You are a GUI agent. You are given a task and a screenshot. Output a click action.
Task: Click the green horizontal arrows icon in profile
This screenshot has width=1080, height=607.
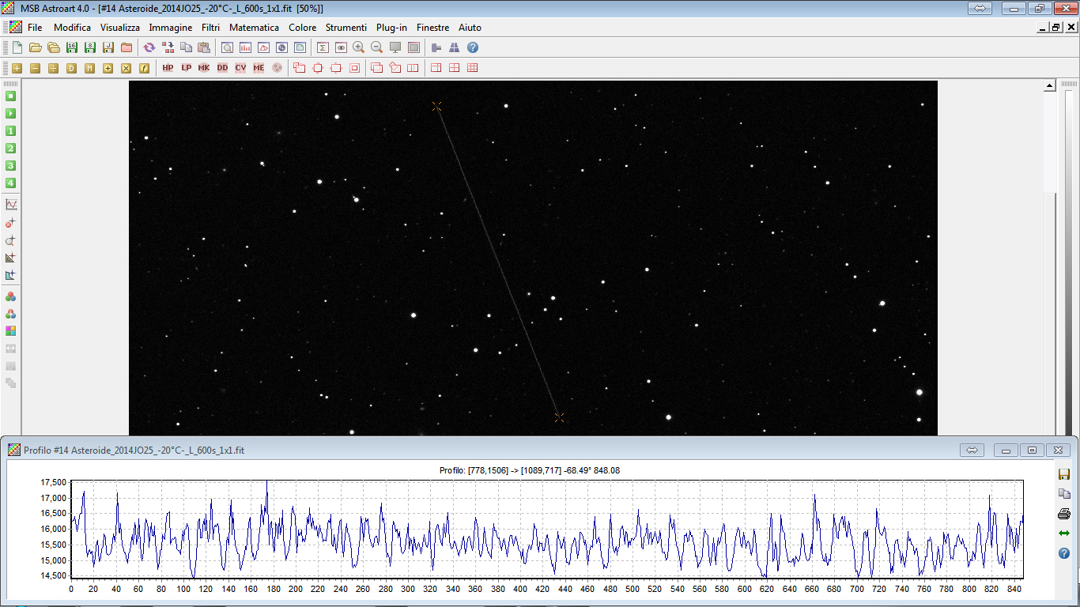tap(1064, 533)
